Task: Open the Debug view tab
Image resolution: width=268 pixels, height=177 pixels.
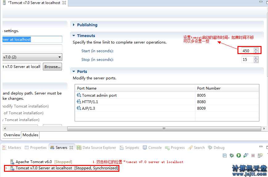Action: pyautogui.click(x=216, y=148)
